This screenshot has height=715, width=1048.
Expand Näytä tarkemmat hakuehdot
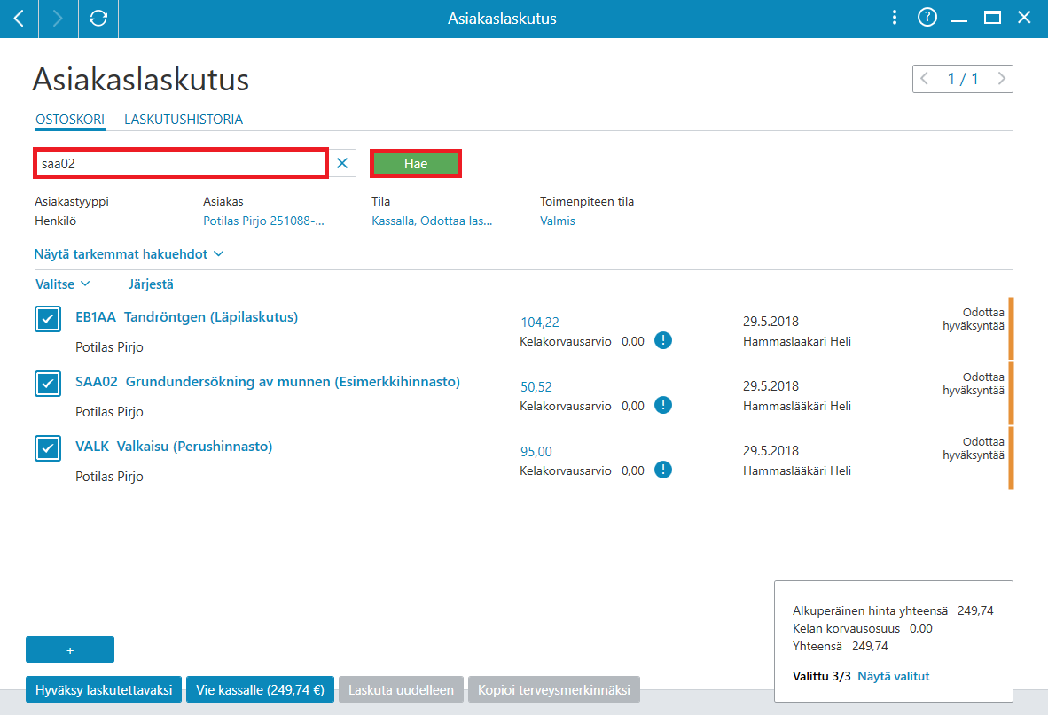129,254
